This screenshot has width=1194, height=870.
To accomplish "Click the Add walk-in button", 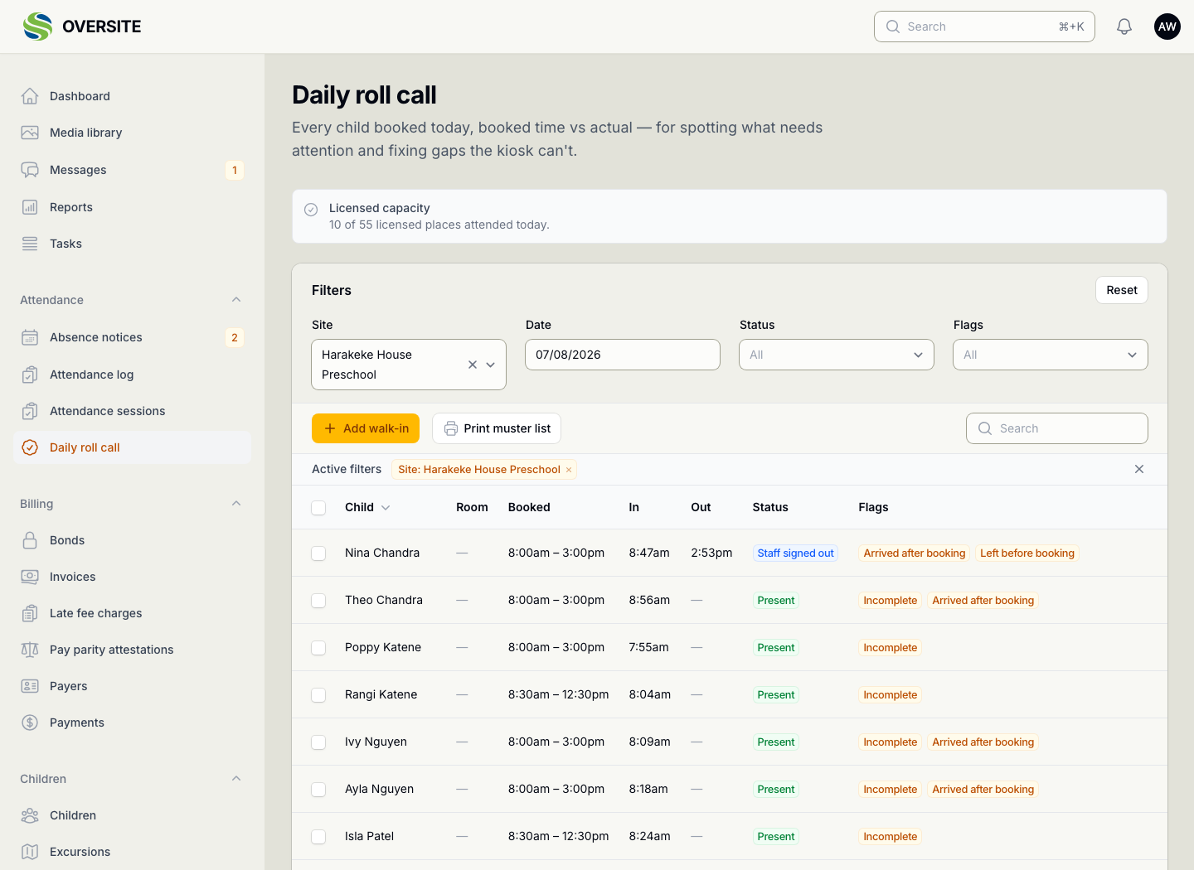I will pos(366,428).
